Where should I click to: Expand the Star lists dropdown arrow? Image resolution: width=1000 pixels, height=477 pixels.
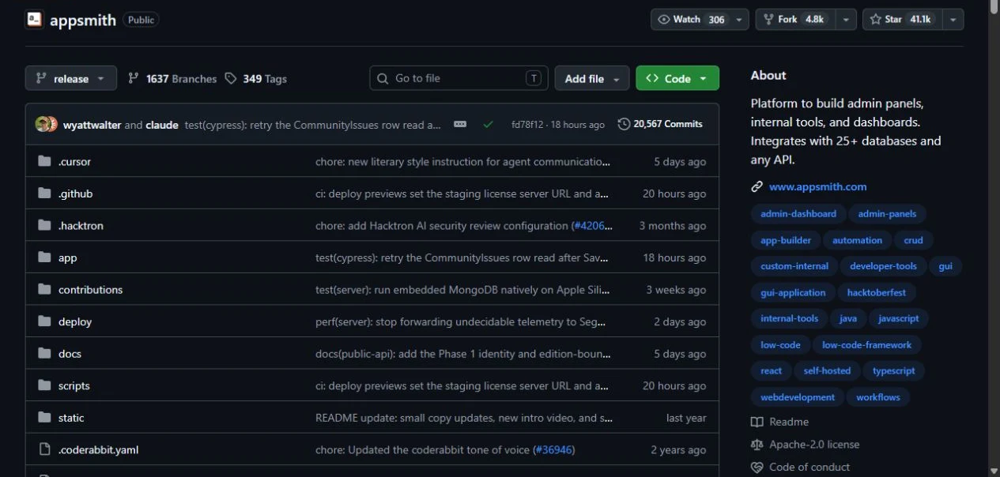tap(953, 20)
